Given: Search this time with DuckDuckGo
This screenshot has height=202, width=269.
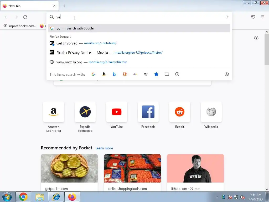Looking at the screenshot, I should point(125,74).
